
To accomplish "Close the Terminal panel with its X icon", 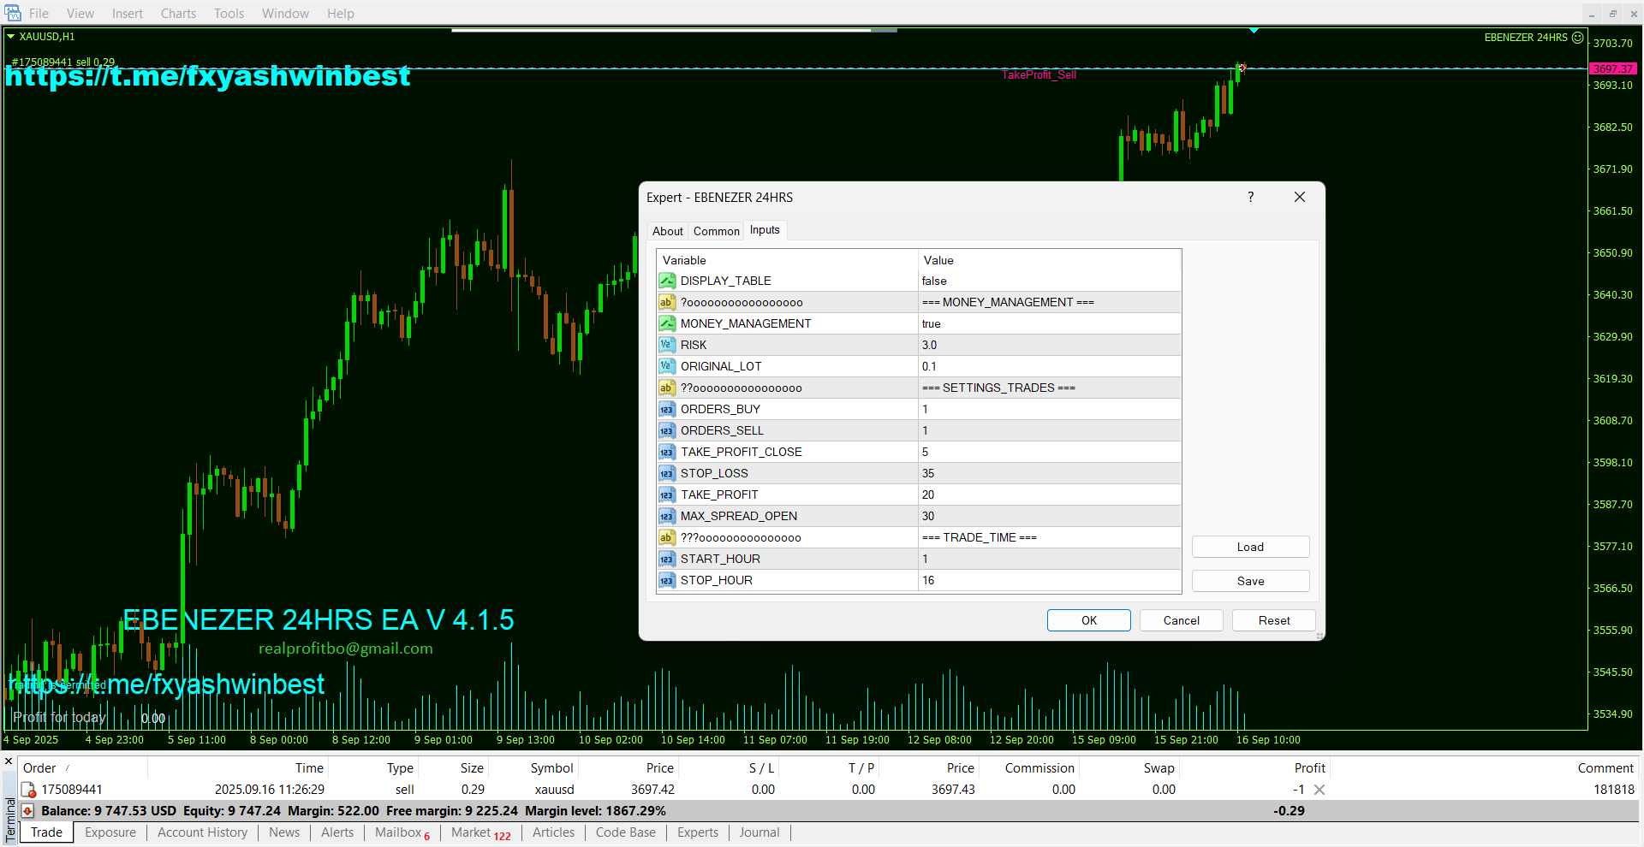I will click(9, 761).
